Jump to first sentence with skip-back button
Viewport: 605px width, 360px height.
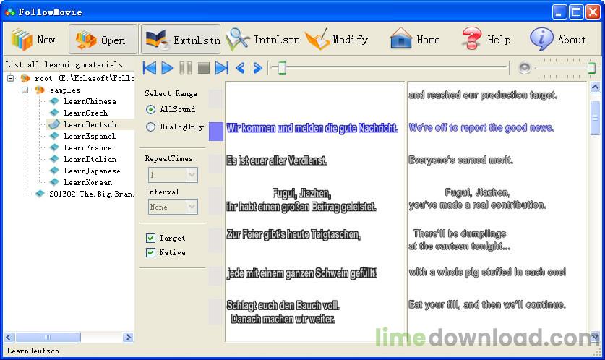click(x=150, y=68)
